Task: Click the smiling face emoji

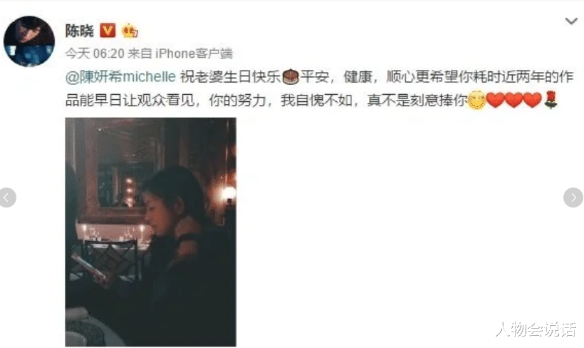Action: 476,100
